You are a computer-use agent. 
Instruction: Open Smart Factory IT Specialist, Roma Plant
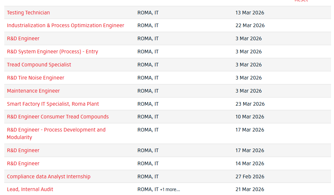[x=53, y=104]
